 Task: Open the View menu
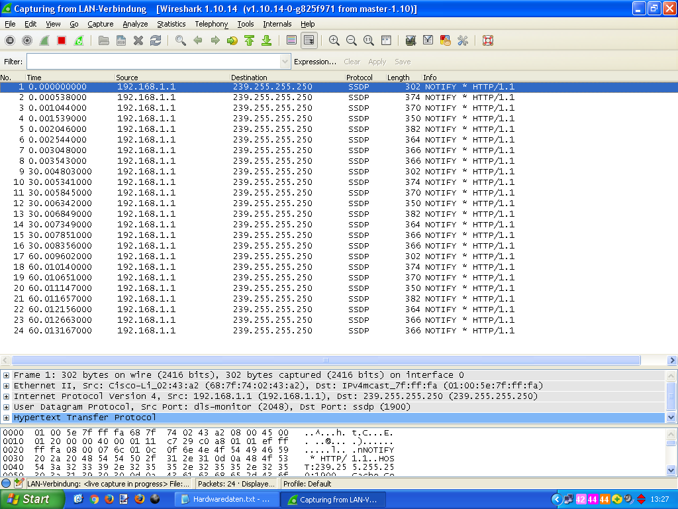53,25
